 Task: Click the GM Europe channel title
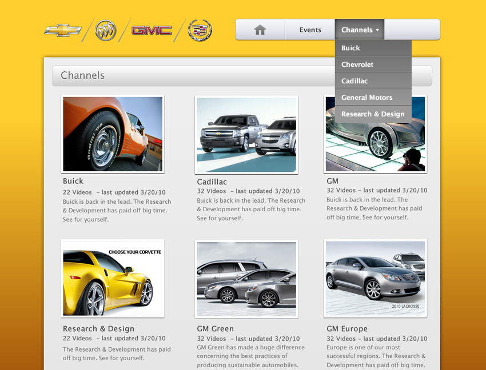(347, 328)
